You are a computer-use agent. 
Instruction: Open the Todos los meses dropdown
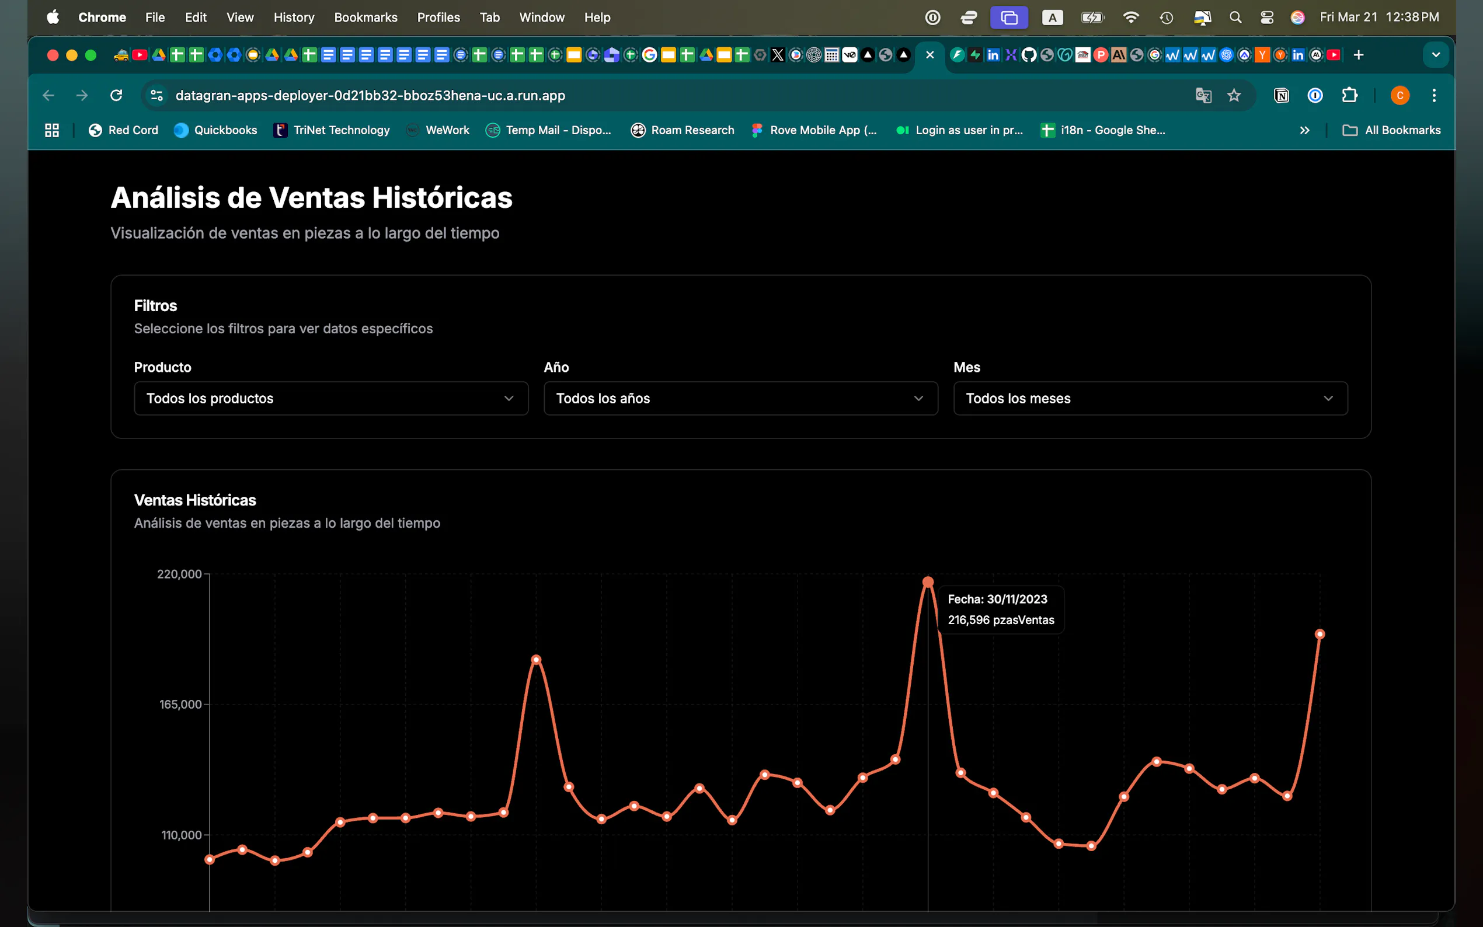(x=1150, y=399)
